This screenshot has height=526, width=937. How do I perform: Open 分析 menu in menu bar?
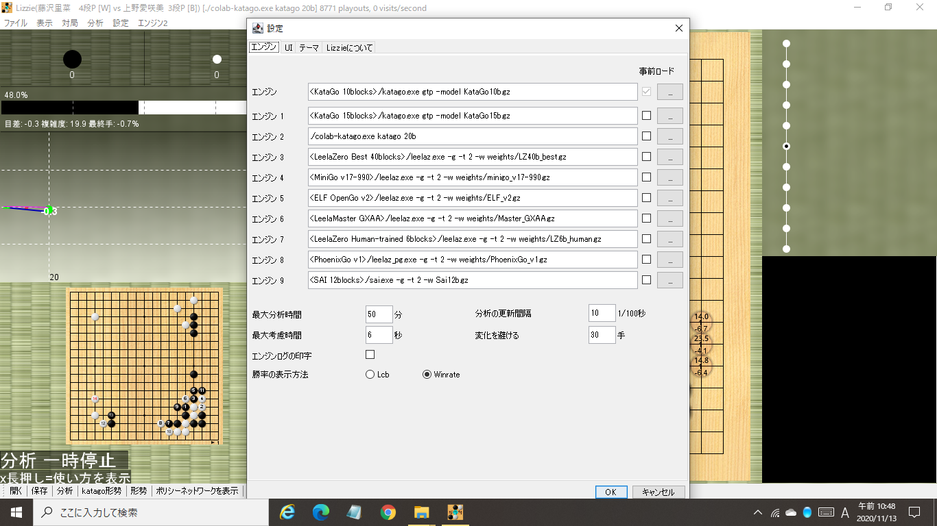click(95, 23)
